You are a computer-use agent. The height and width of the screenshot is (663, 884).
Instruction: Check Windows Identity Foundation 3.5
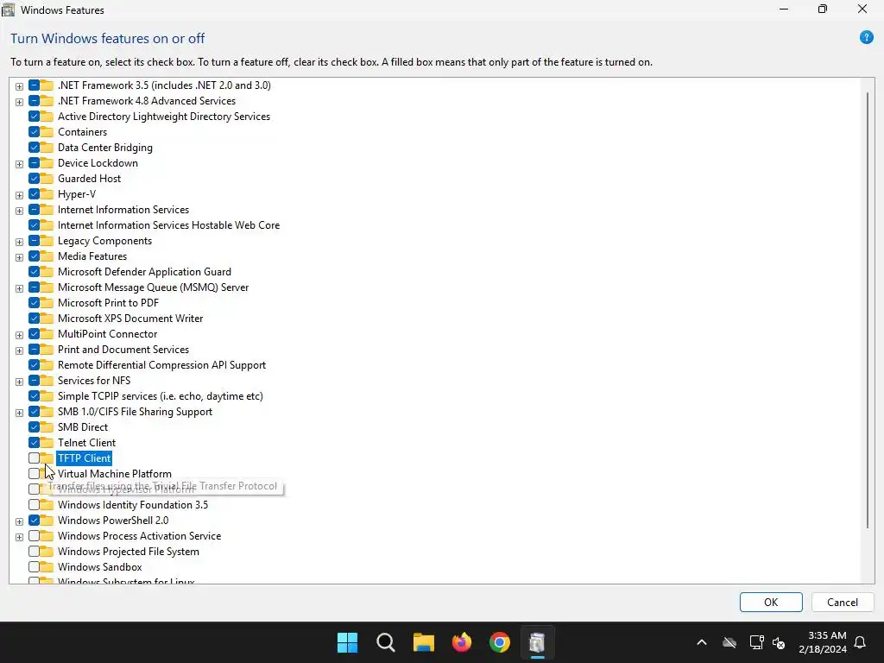[34, 504]
